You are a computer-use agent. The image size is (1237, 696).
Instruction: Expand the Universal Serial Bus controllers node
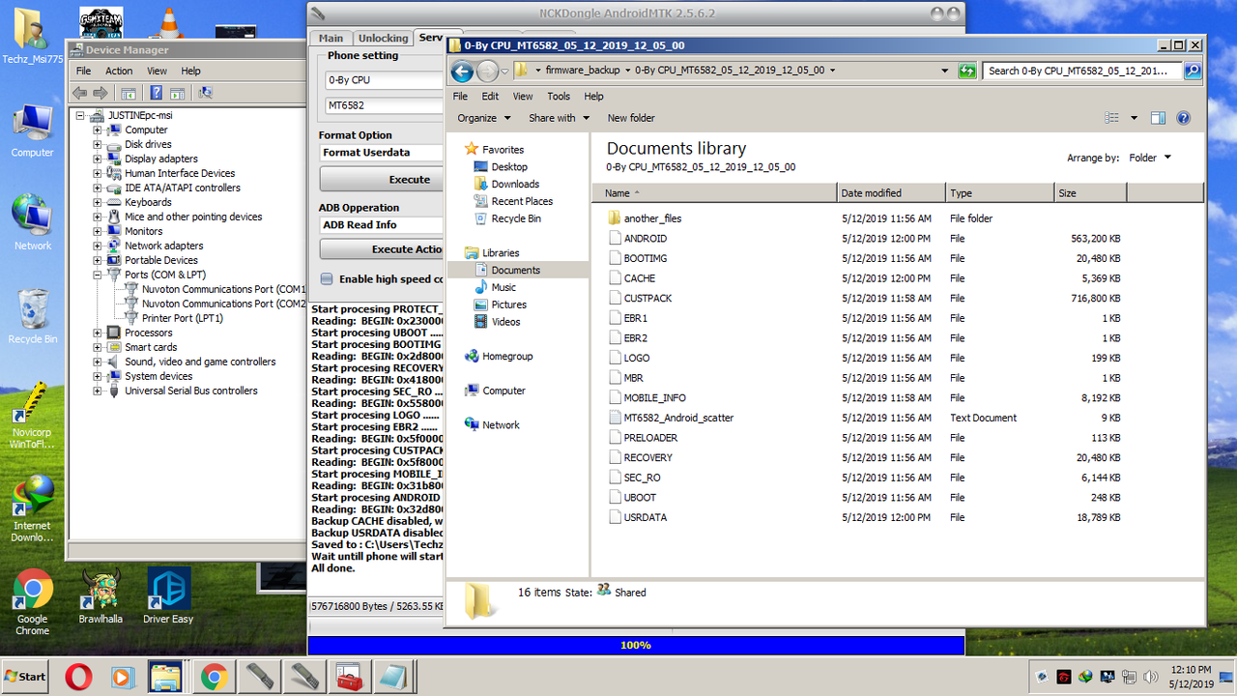click(x=98, y=391)
